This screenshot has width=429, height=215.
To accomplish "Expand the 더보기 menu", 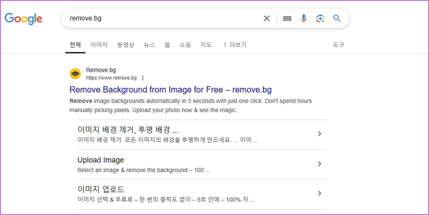I will tap(235, 45).
